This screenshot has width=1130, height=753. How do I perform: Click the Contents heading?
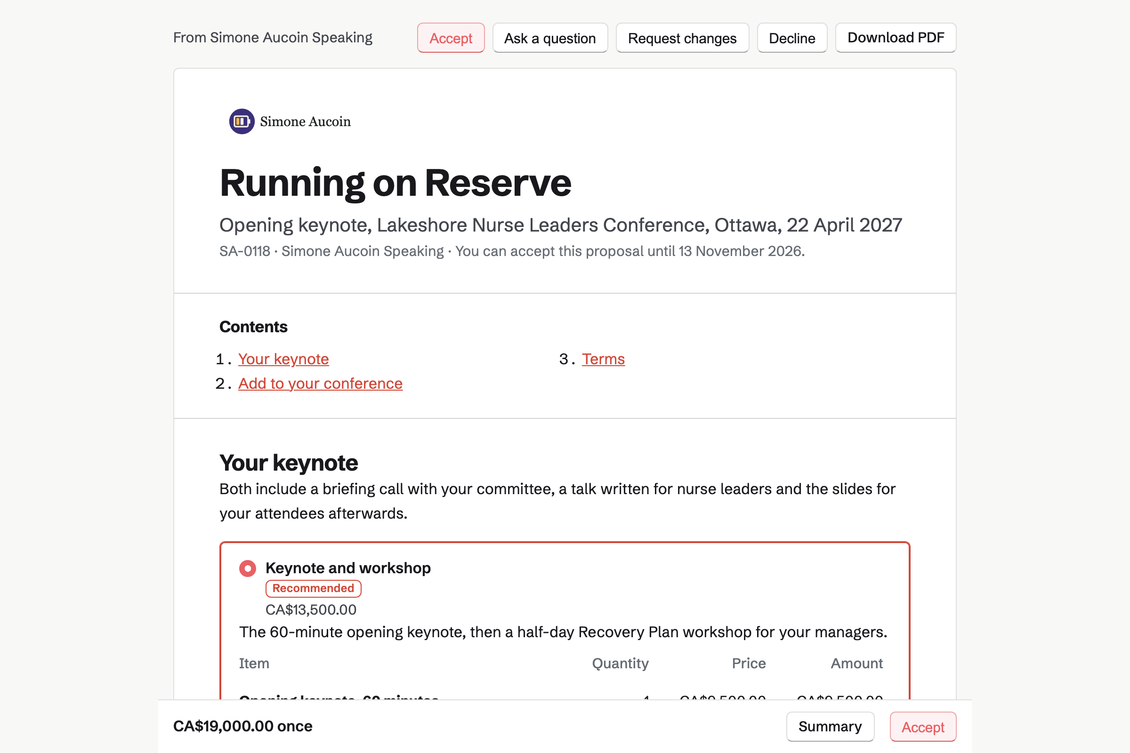click(253, 327)
